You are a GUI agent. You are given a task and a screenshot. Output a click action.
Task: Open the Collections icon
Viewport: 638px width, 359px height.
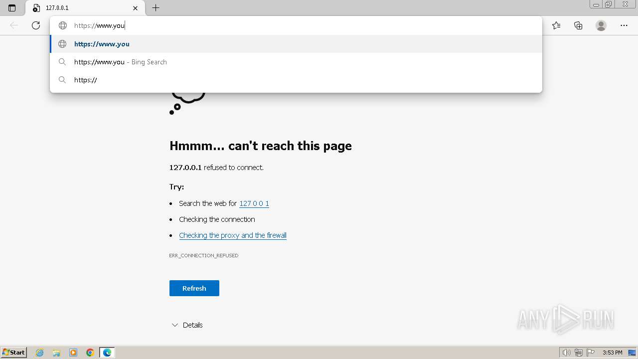pos(578,25)
